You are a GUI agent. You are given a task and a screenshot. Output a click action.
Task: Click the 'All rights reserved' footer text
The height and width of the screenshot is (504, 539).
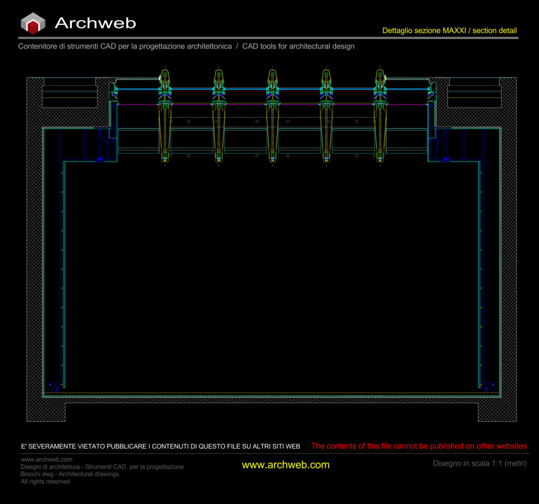[x=45, y=481]
